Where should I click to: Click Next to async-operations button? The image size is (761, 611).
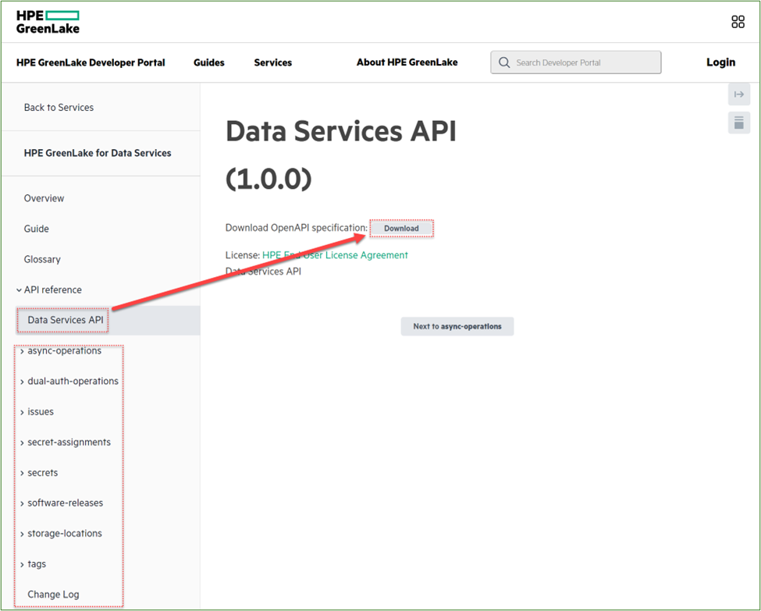coord(457,326)
